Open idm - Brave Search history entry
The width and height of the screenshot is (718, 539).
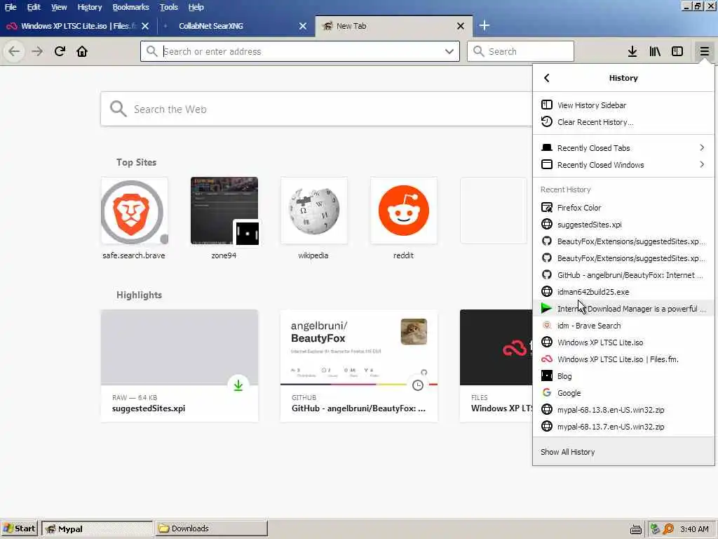[623, 326]
